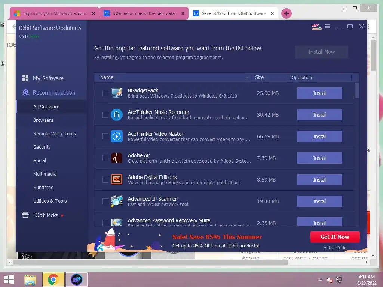This screenshot has width=383, height=287.
Task: Open Google Chrome from the taskbar
Action: [53, 280]
